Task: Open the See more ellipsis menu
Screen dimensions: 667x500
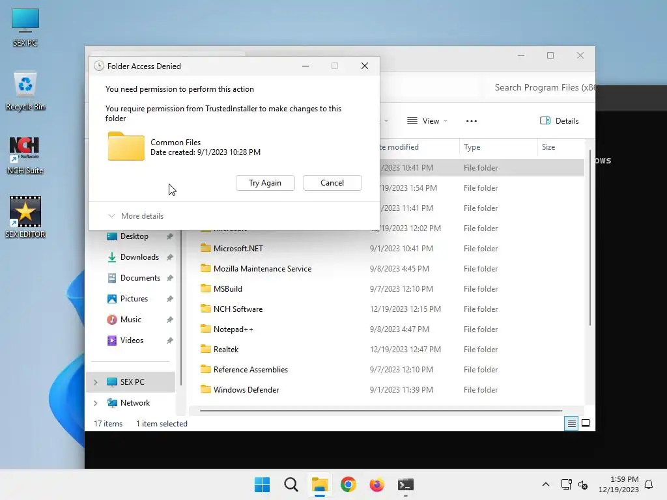Action: pyautogui.click(x=472, y=120)
